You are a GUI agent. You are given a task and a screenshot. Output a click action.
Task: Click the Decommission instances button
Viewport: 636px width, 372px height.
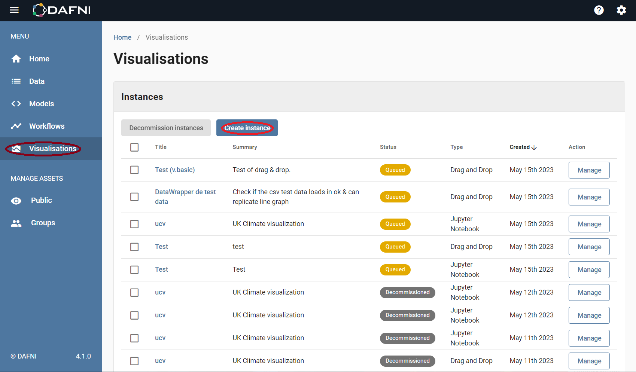click(166, 128)
